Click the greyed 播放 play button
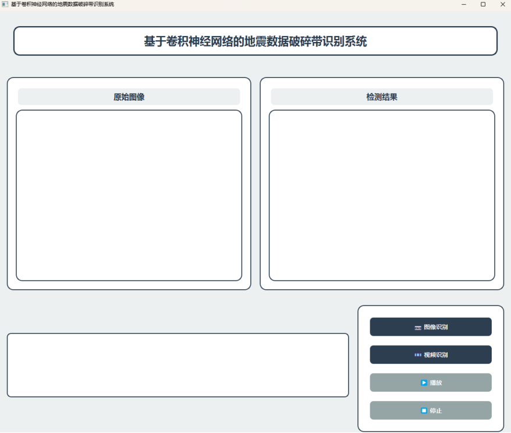 pyautogui.click(x=431, y=382)
